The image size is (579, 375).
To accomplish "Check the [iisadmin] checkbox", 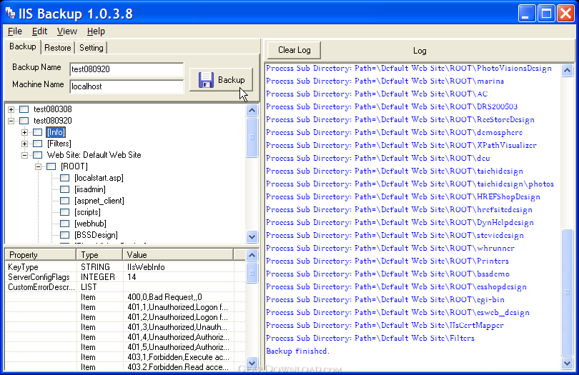I will pyautogui.click(x=64, y=189).
